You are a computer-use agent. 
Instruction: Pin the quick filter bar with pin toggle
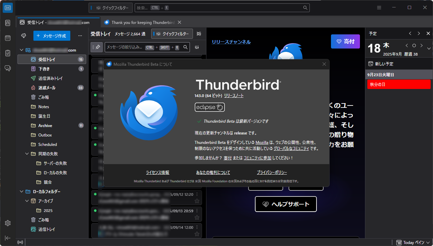(97, 47)
